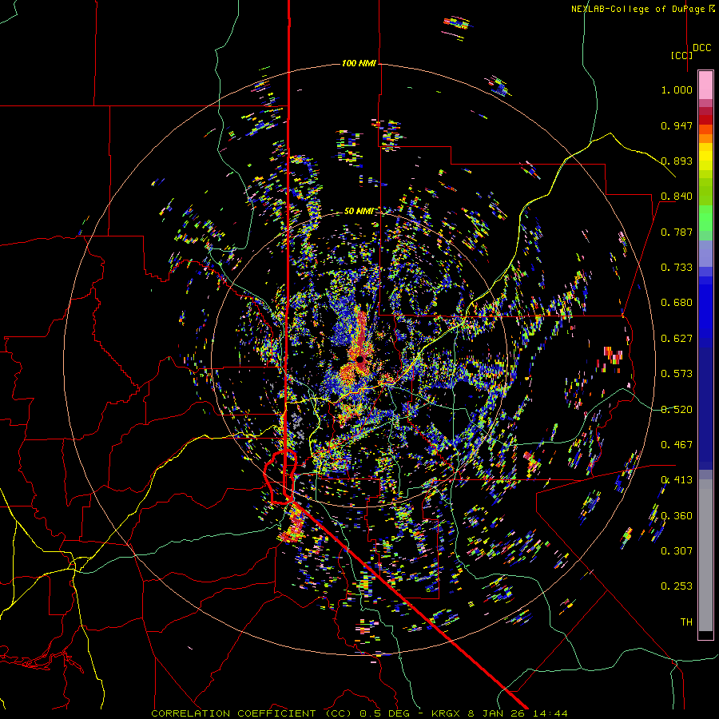Select the 0.840 scale value
This screenshot has width=719, height=719.
coord(677,197)
